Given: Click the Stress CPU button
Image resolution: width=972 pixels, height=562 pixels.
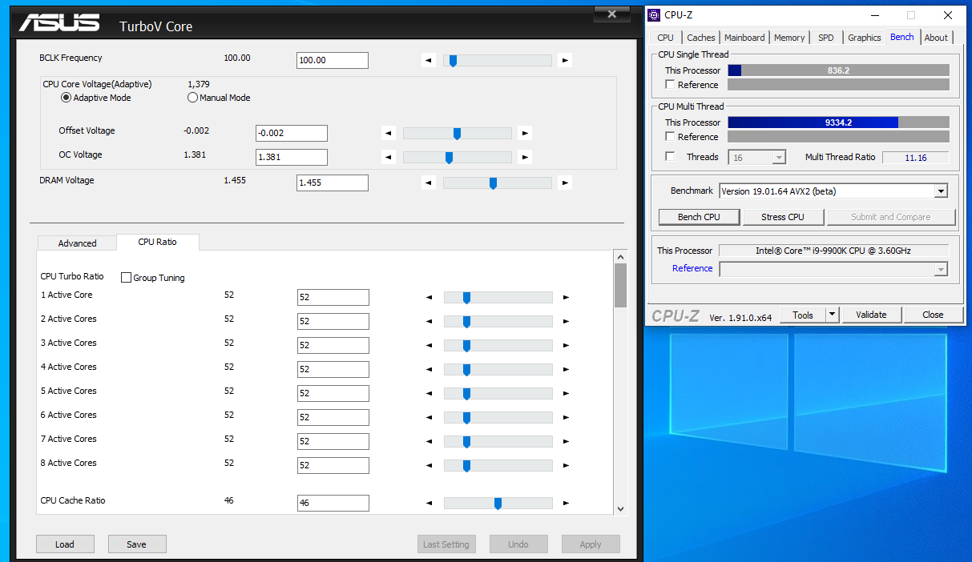Looking at the screenshot, I should [783, 217].
